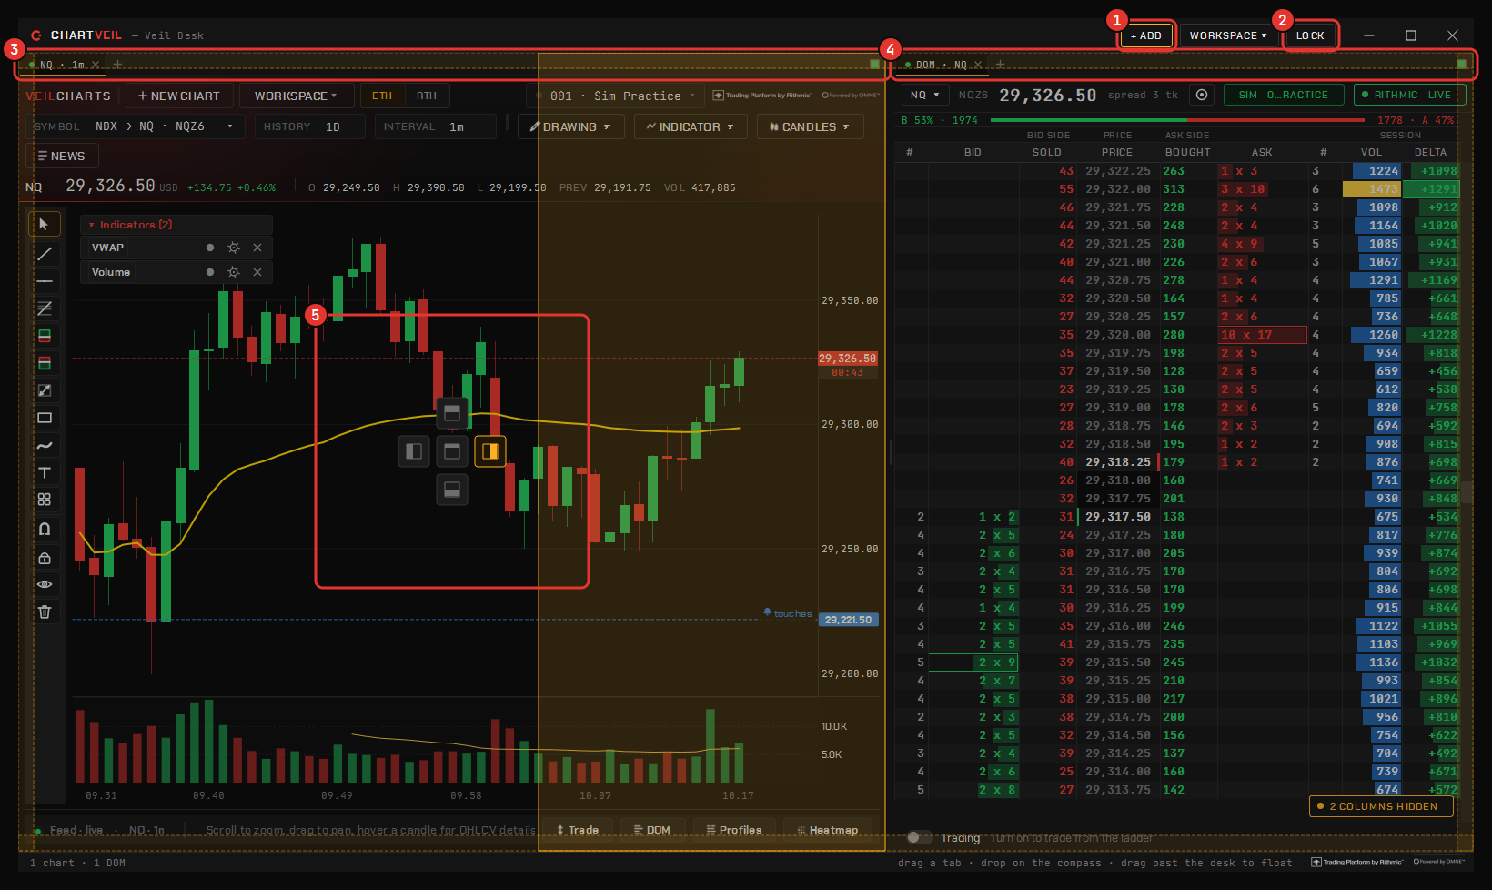This screenshot has height=890, width=1492.
Task: Open the Heatmap bottom tab
Action: tap(827, 830)
